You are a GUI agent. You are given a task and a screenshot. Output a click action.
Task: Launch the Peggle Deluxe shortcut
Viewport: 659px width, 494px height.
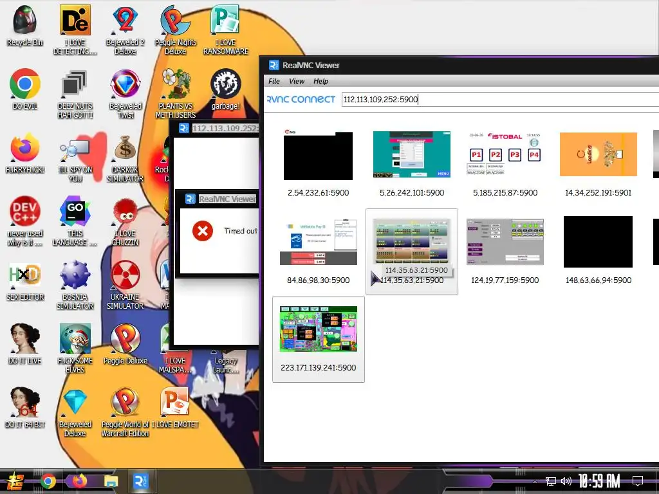pyautogui.click(x=125, y=338)
